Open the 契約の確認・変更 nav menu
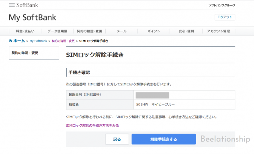The height and width of the screenshot is (154, 254). [x=89, y=31]
